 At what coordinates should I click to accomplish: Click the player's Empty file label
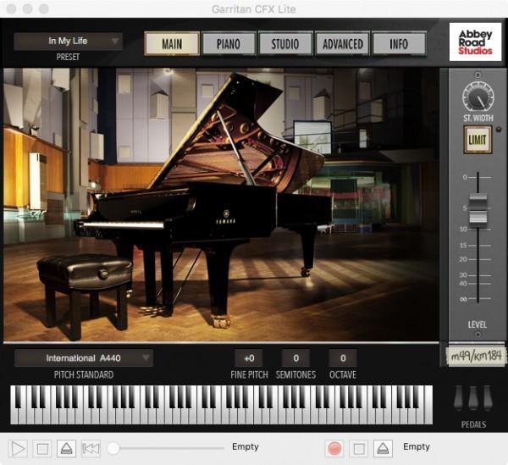pos(246,446)
